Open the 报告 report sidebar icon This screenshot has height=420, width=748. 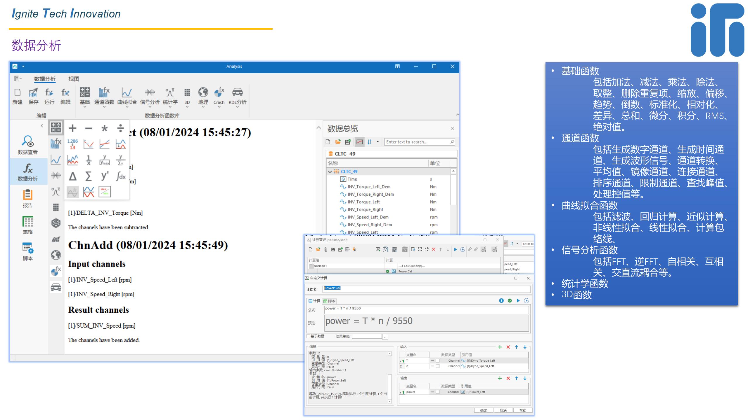pyautogui.click(x=28, y=198)
